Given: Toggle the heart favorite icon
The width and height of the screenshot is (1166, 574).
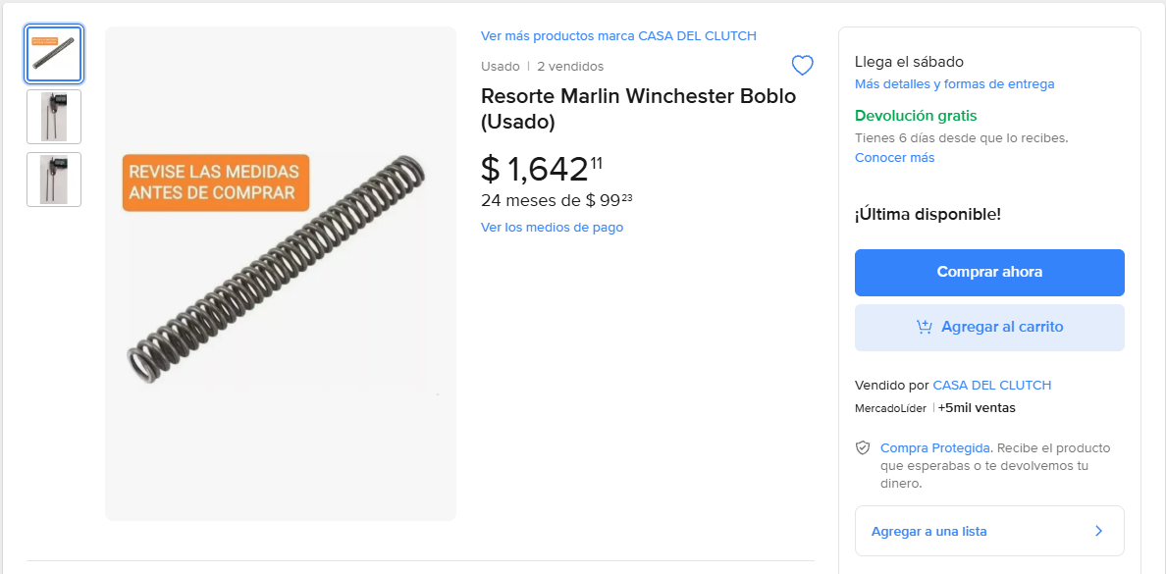Looking at the screenshot, I should coord(802,66).
